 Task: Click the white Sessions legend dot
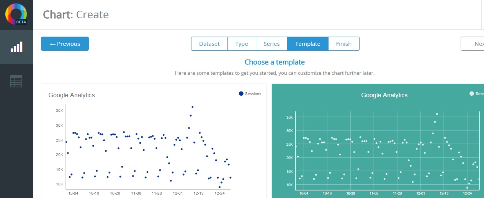[x=471, y=93]
